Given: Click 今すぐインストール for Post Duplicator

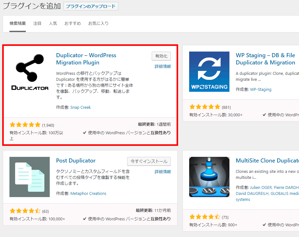Looking at the screenshot, I should click(x=149, y=161).
